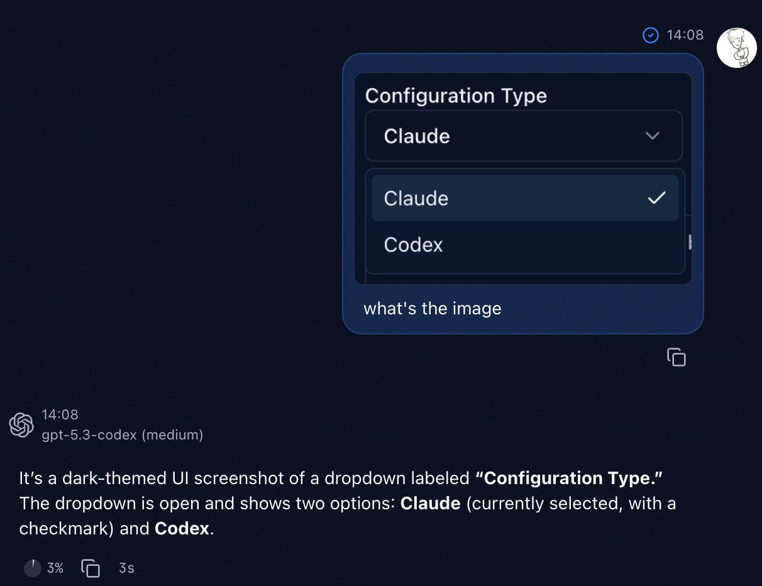762x586 pixels.
Task: Click the OpenAI logo beside the reply
Action: (21, 425)
